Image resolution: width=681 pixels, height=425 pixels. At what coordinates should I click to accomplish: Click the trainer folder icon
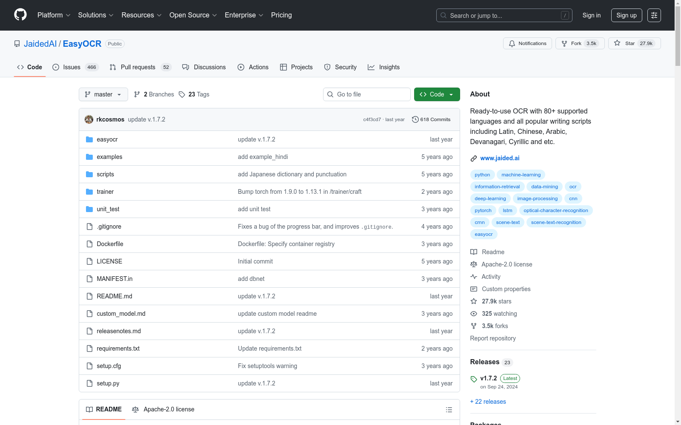point(89,192)
